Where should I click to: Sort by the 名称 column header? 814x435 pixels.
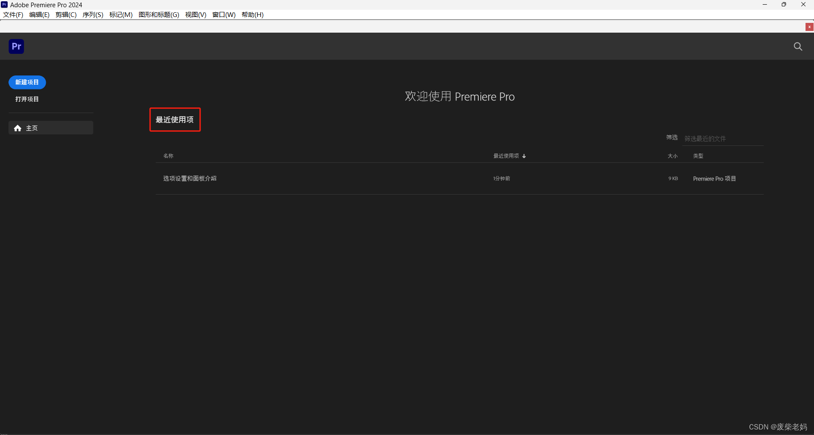(168, 156)
